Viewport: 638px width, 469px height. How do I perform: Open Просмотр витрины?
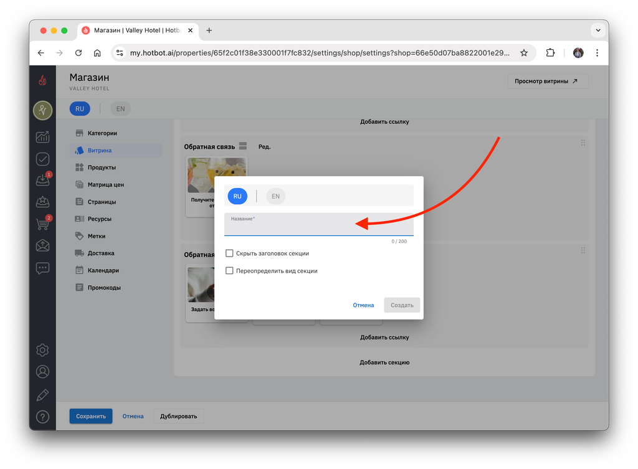point(548,82)
